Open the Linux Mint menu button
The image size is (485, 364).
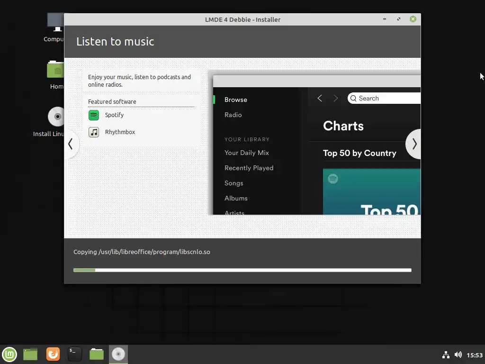(9, 354)
